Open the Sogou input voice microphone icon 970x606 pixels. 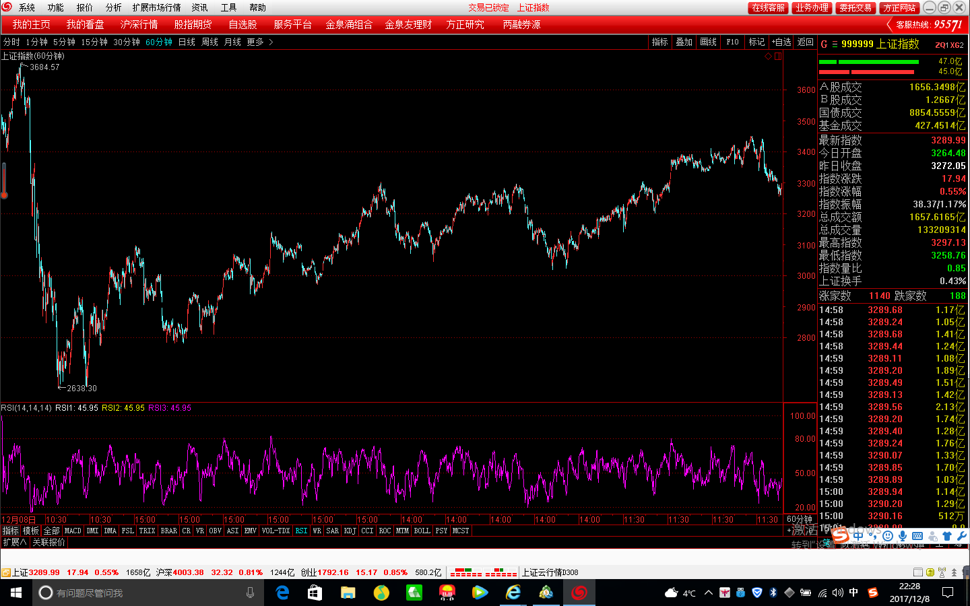pos(903,536)
